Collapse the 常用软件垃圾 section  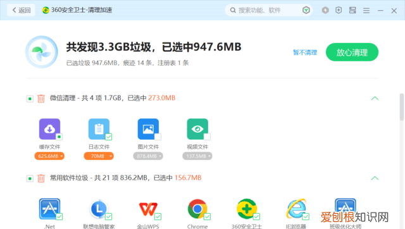click(x=375, y=178)
